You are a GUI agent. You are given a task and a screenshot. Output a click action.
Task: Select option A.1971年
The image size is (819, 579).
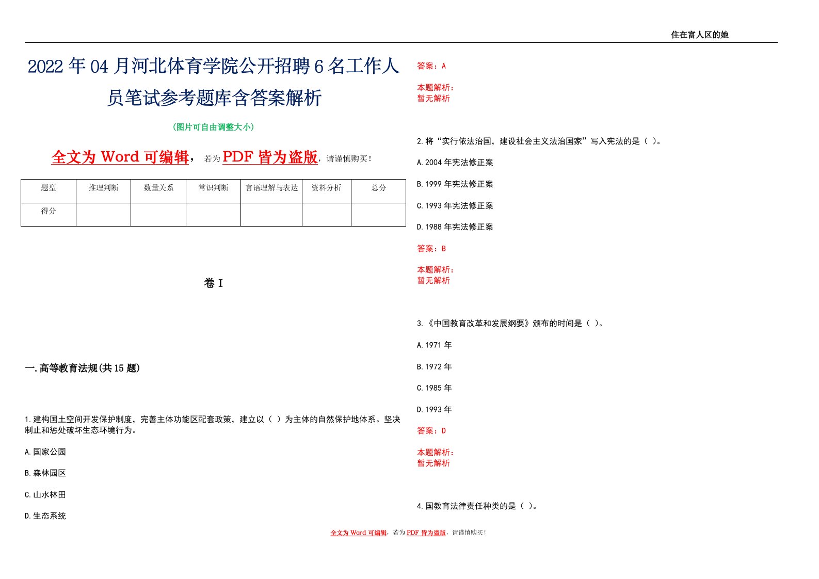point(435,345)
